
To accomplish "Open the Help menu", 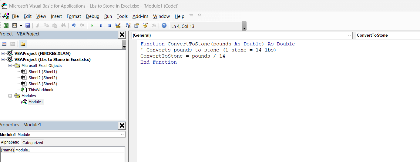I will (180, 16).
